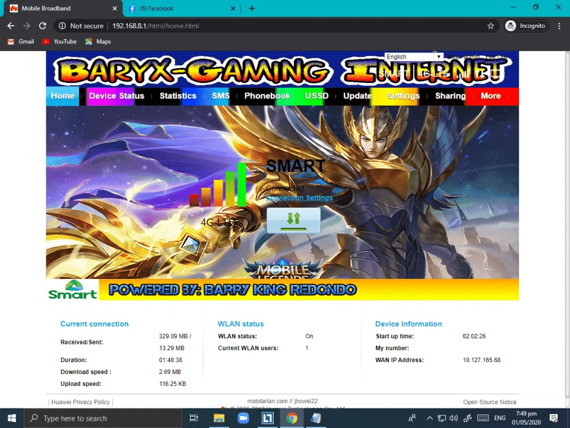
Task: Click the Log Out link
Action: click(x=496, y=57)
